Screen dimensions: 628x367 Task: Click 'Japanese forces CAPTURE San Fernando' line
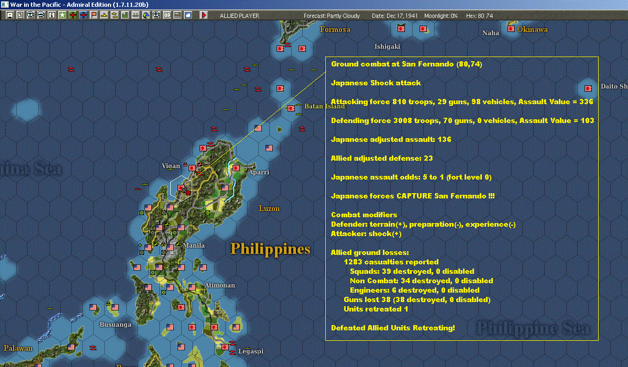tap(413, 196)
